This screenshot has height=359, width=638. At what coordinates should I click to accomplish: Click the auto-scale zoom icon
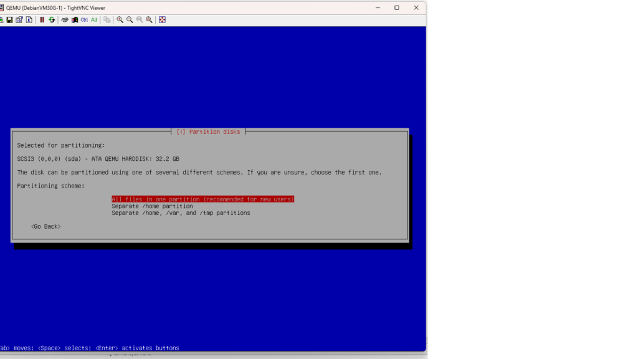click(150, 20)
